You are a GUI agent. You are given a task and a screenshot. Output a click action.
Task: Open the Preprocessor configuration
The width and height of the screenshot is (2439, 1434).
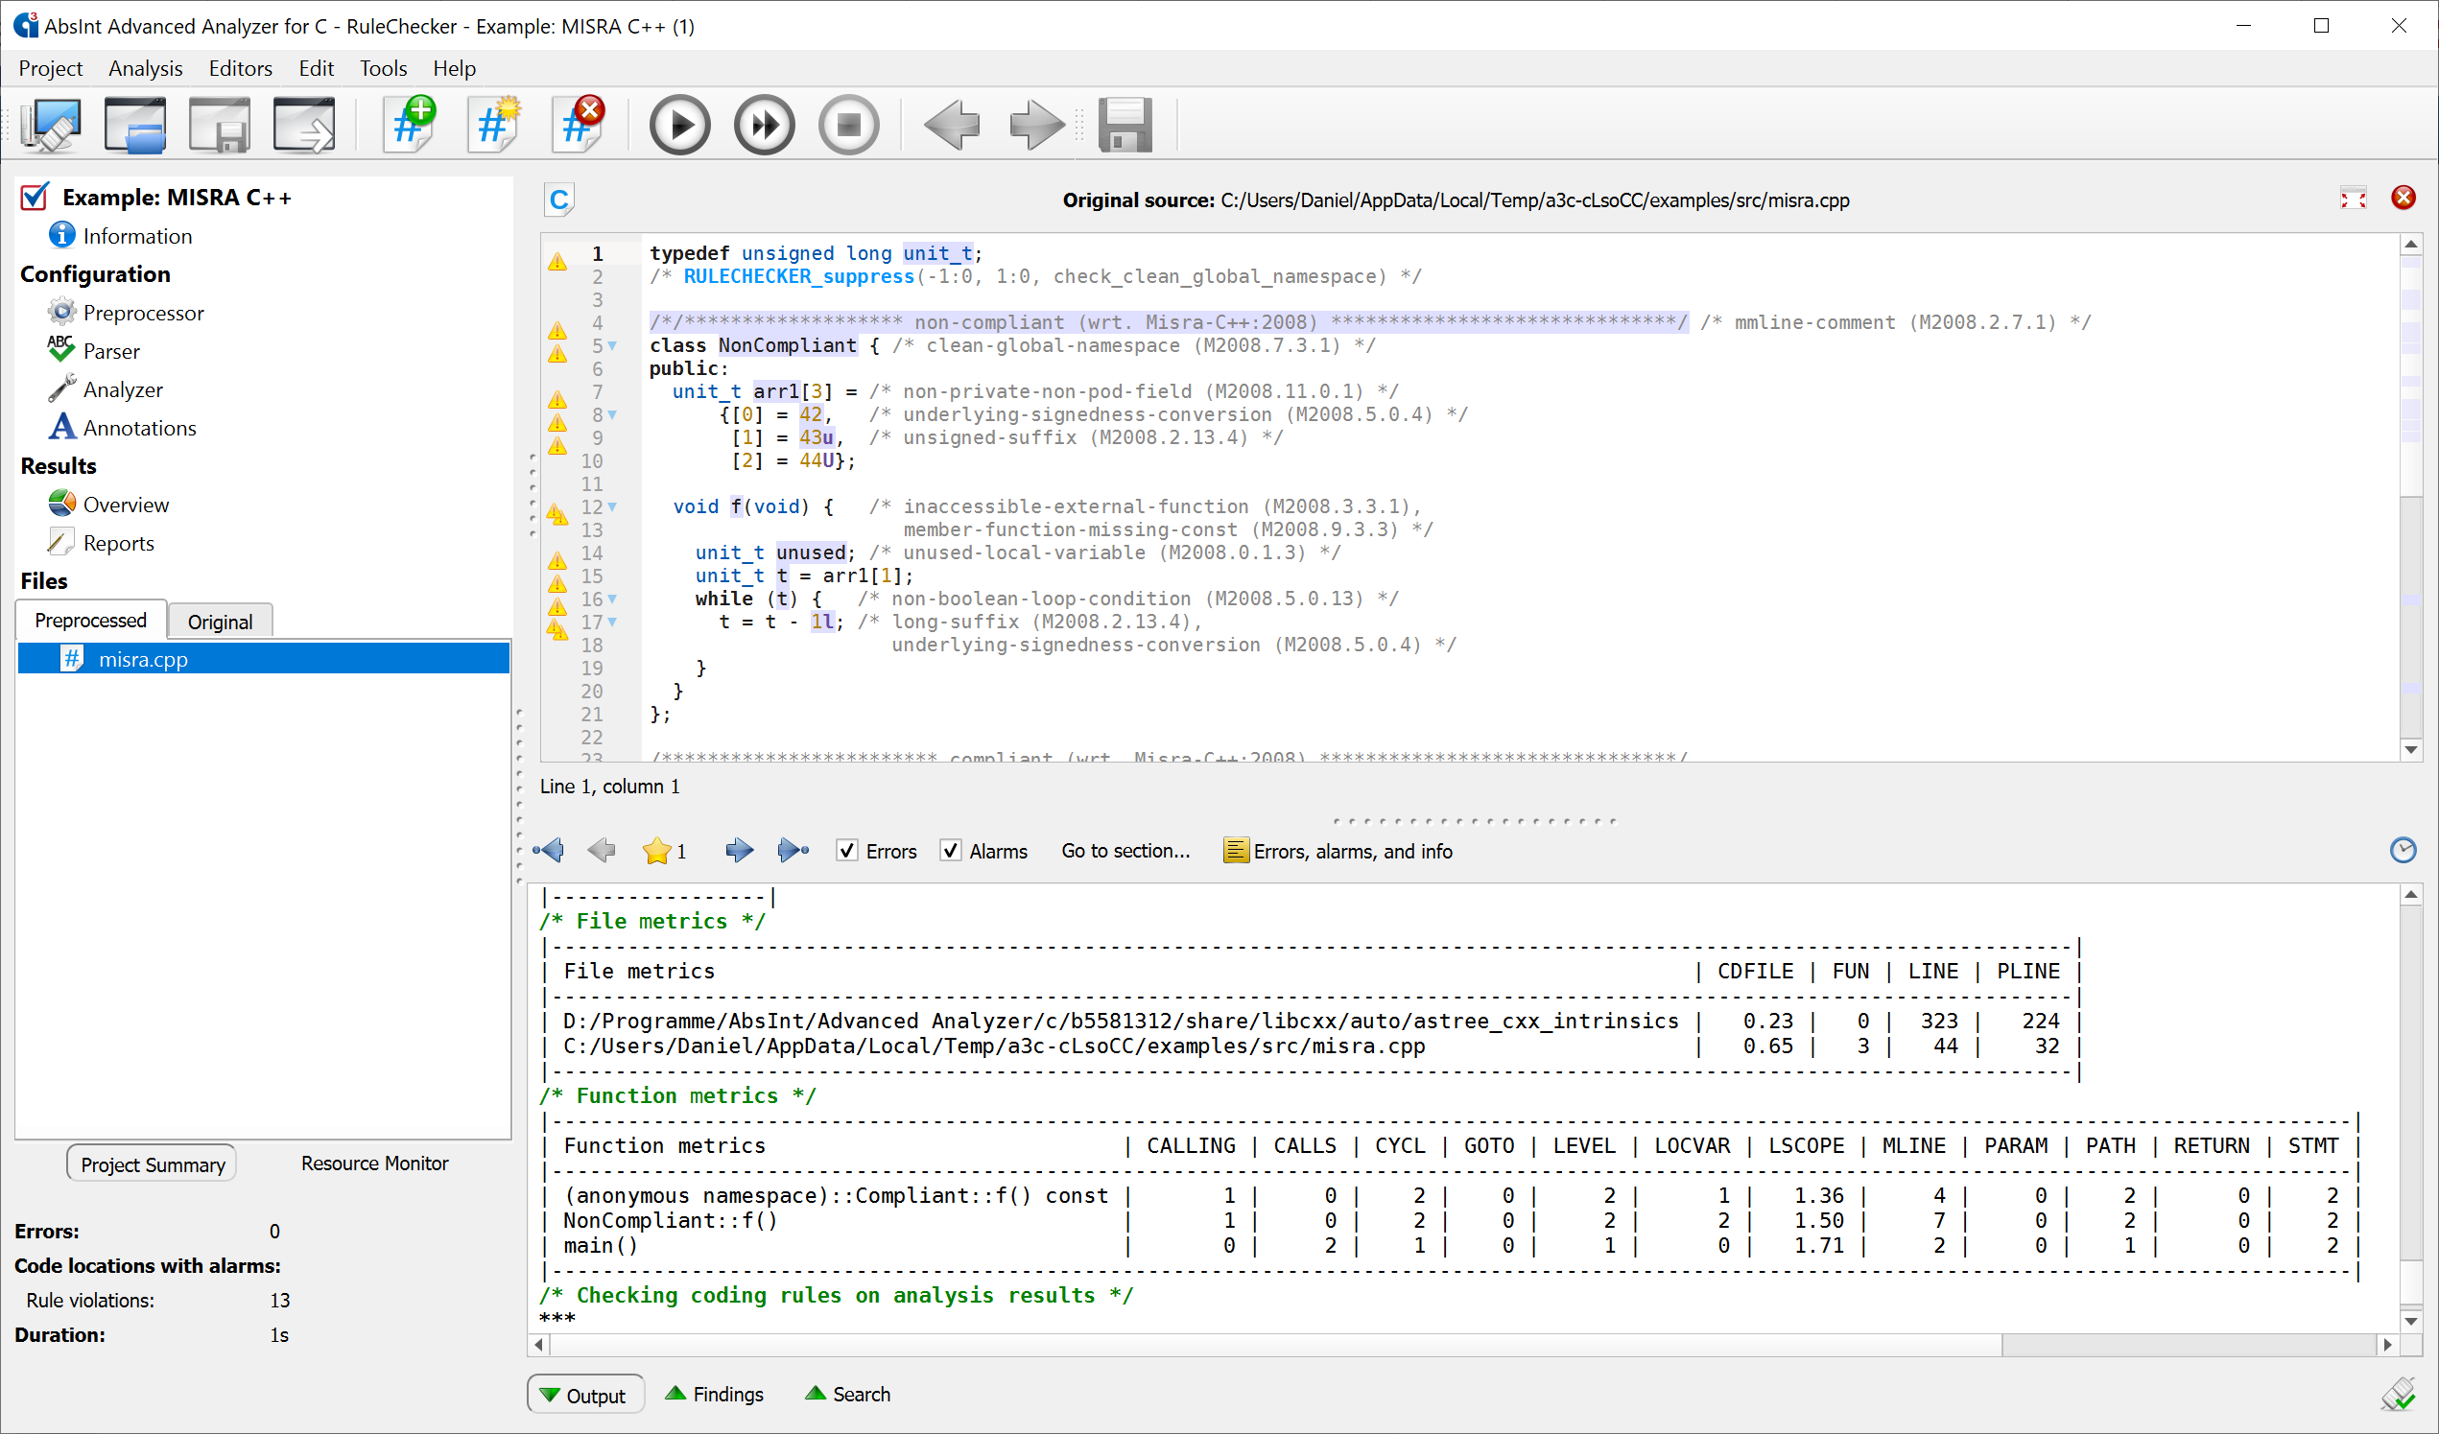127,313
